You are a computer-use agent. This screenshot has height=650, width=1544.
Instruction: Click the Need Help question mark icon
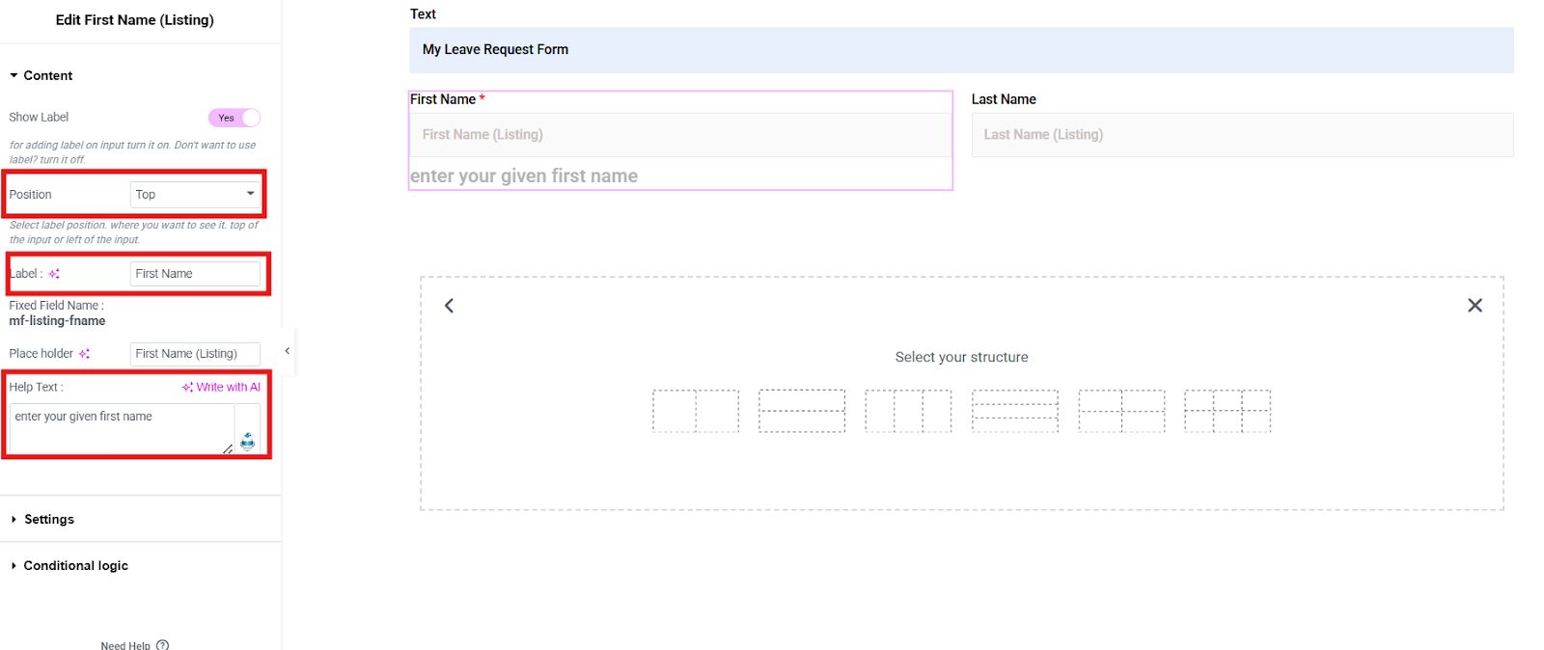[x=162, y=645]
